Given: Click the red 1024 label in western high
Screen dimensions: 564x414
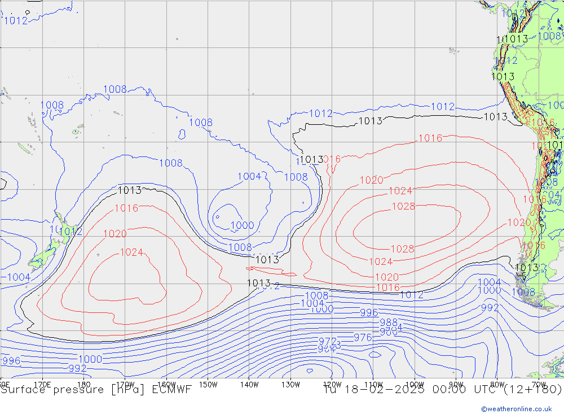Looking at the screenshot, I should (x=131, y=252).
